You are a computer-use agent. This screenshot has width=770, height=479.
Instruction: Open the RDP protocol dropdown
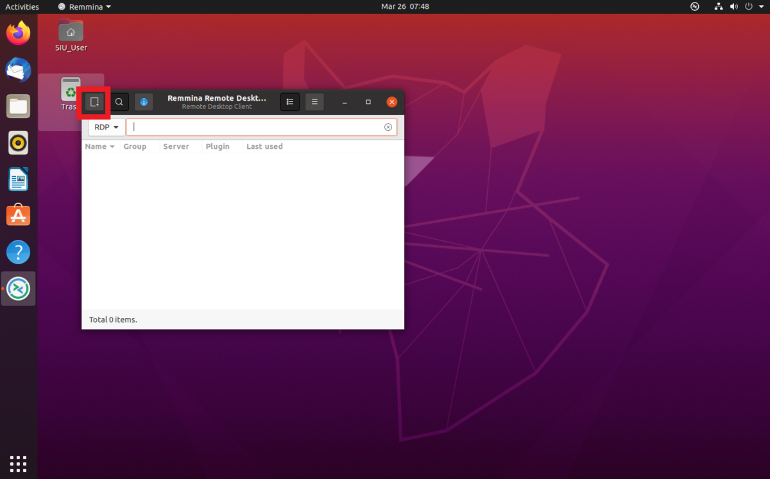click(x=105, y=127)
